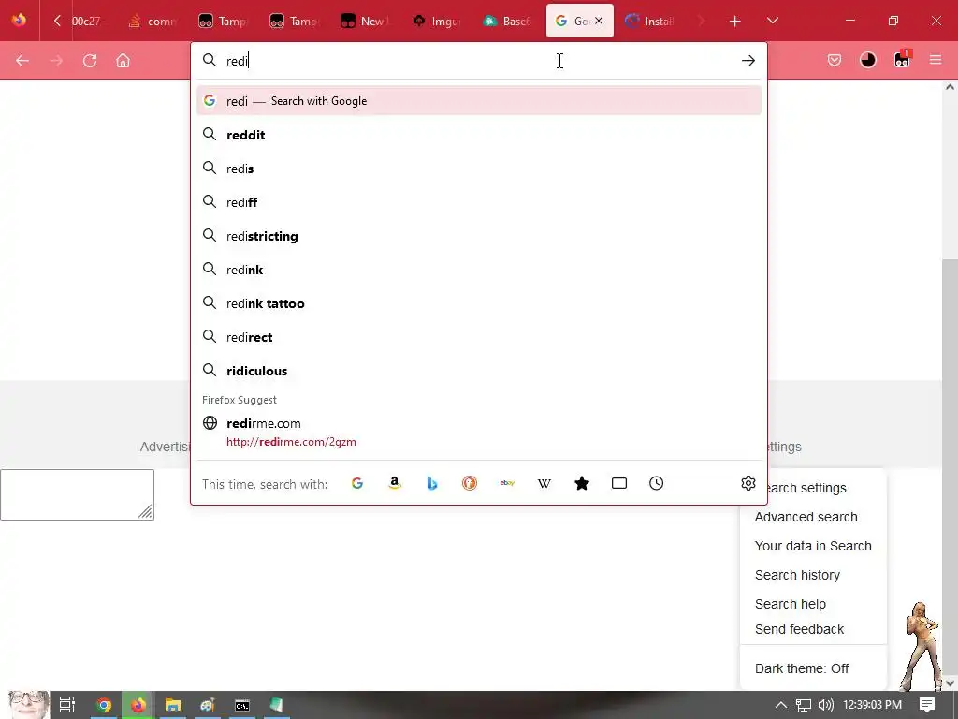Choose the 'redirect' suggestion
958x719 pixels.
(479, 336)
